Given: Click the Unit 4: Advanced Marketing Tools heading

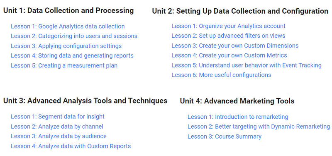Looking at the screenshot, I should [237, 101].
